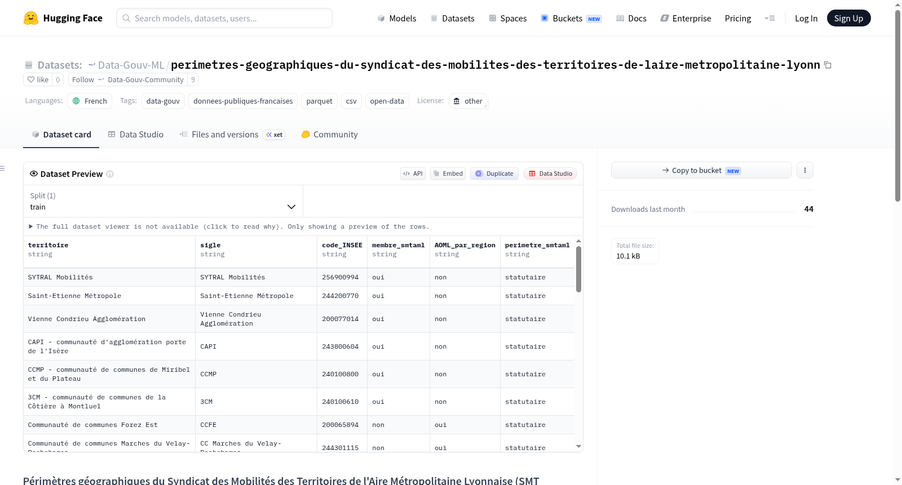Click the license scale icon
The height and width of the screenshot is (485, 902).
457,101
